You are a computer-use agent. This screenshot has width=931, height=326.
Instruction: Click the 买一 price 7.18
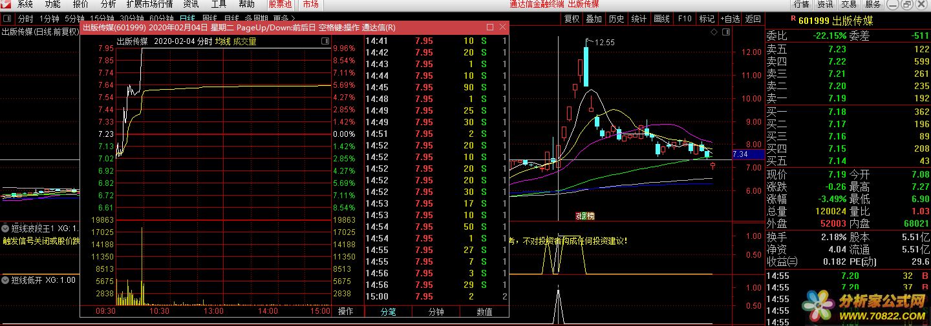(837, 111)
